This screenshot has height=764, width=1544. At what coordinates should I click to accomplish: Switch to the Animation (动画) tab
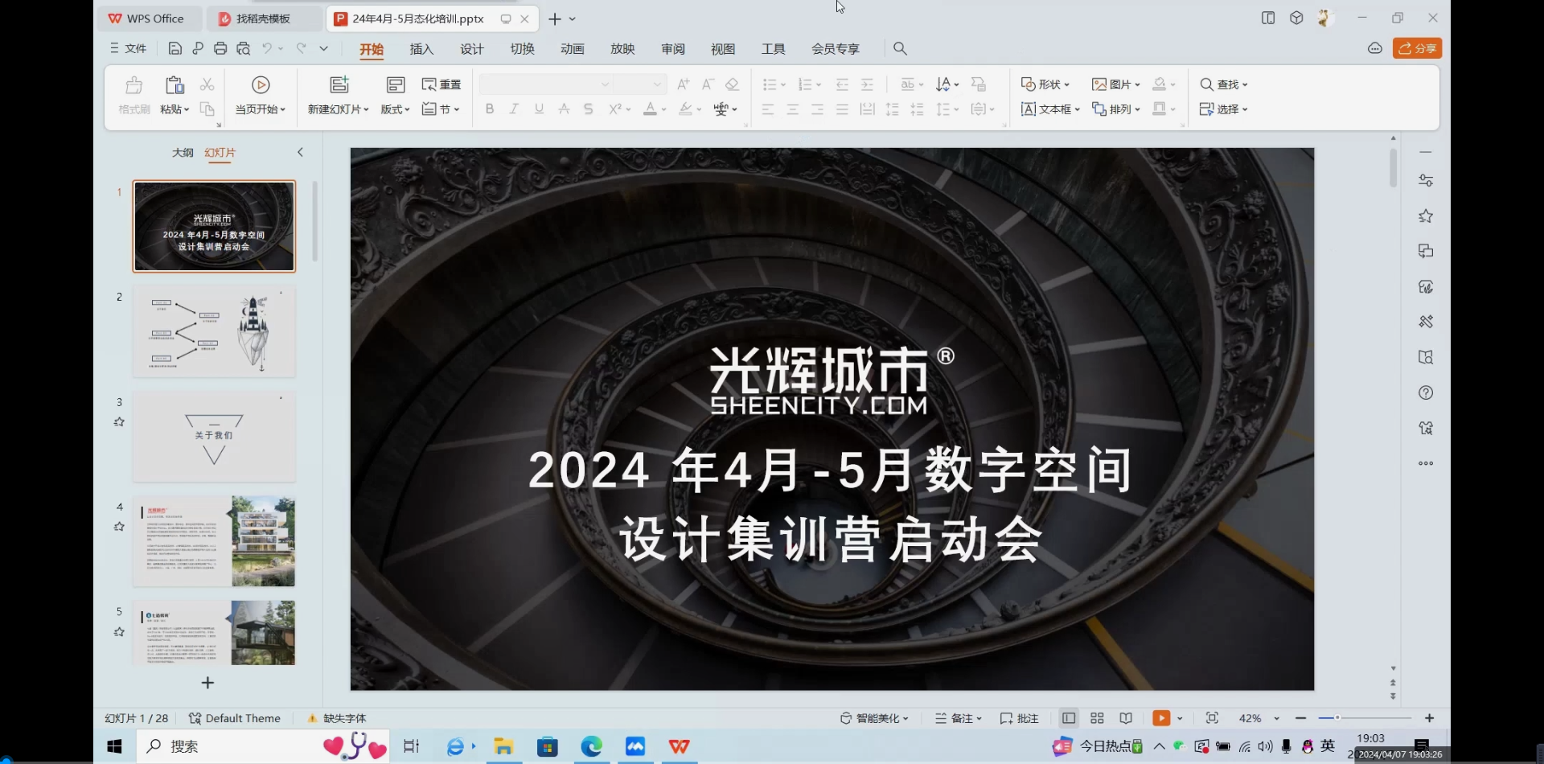[x=573, y=49]
